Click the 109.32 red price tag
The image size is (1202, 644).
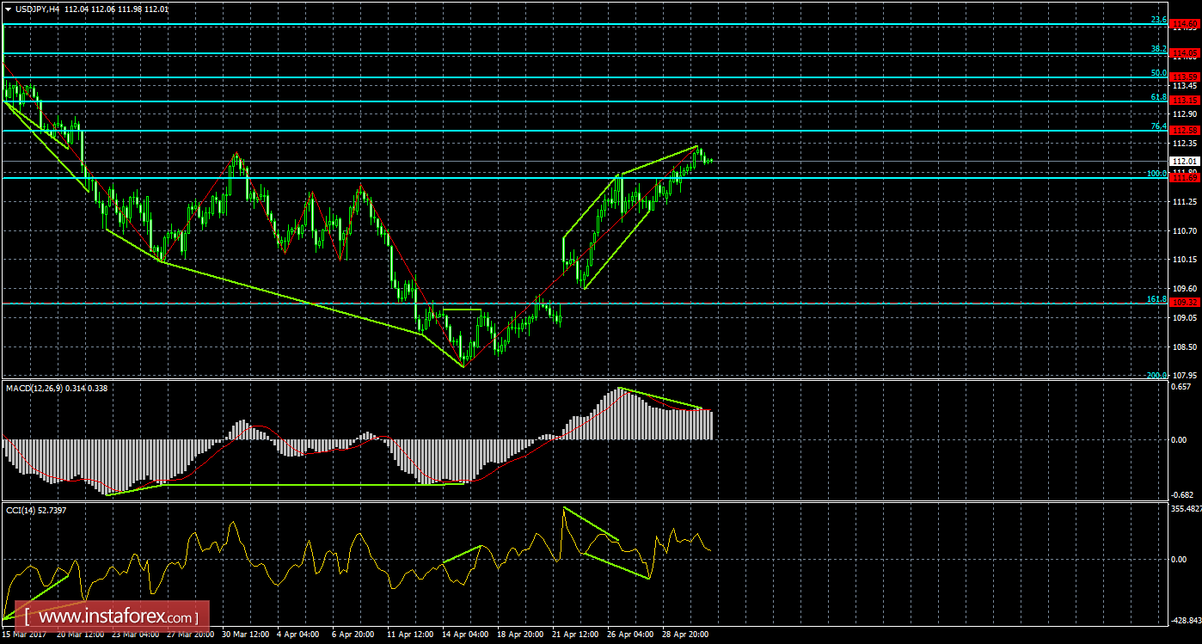(x=1185, y=303)
